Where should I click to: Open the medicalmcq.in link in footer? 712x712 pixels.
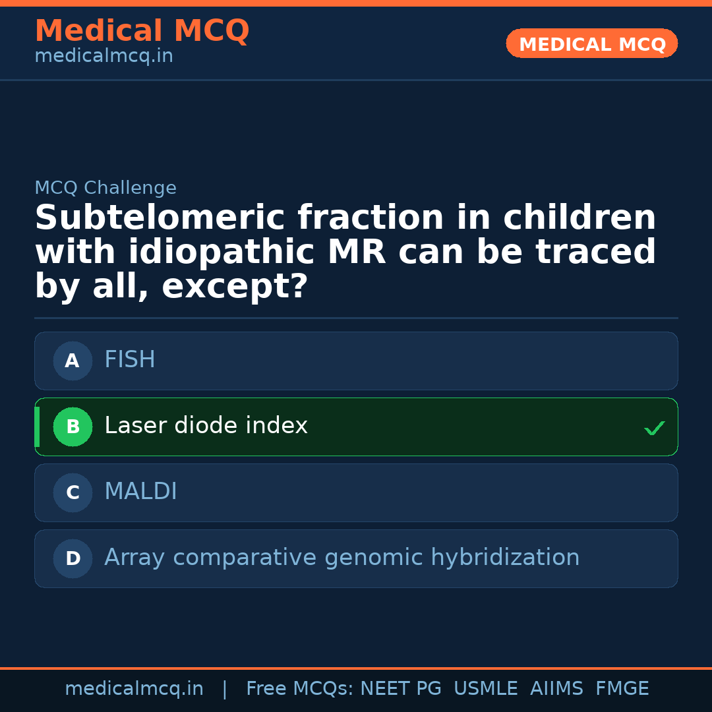pos(134,689)
